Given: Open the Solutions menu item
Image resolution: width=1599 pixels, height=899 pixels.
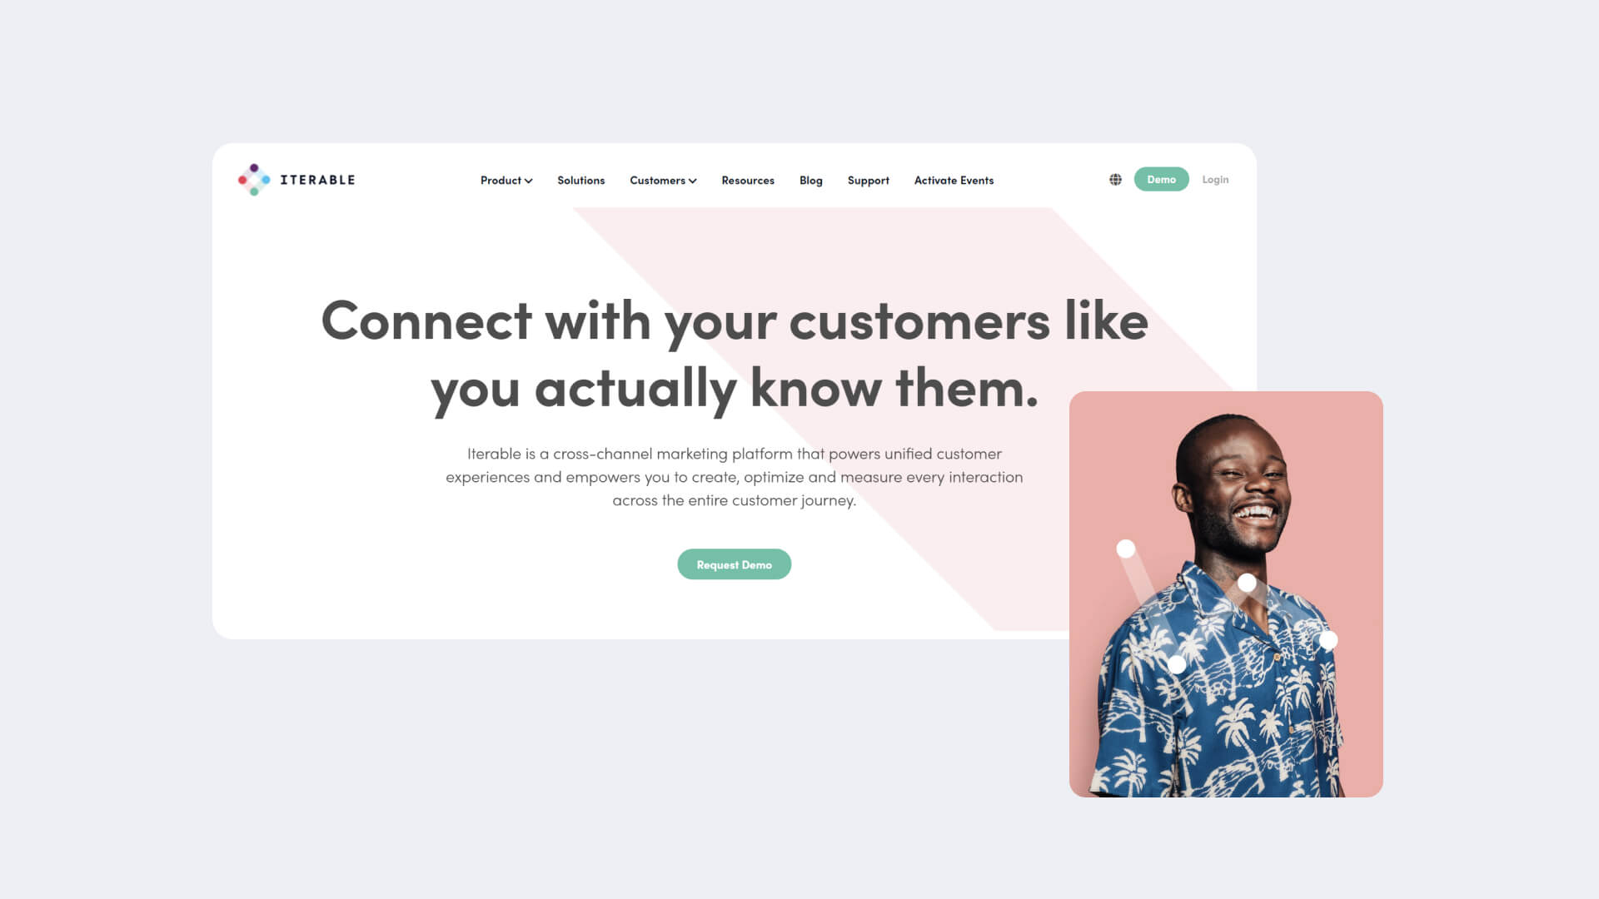Looking at the screenshot, I should click(x=580, y=179).
